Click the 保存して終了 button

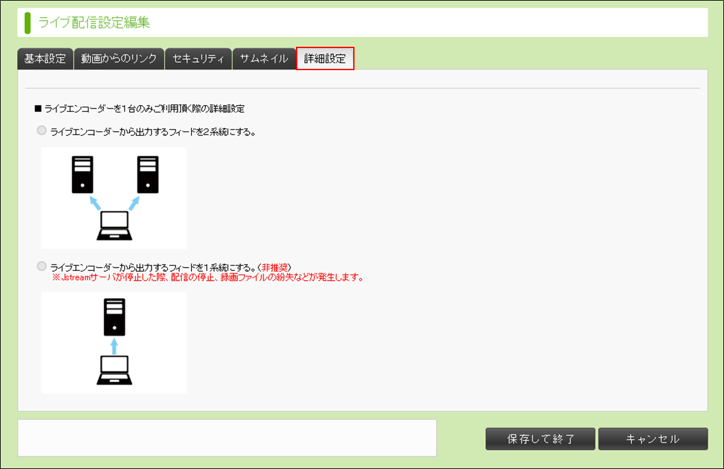[x=540, y=438]
